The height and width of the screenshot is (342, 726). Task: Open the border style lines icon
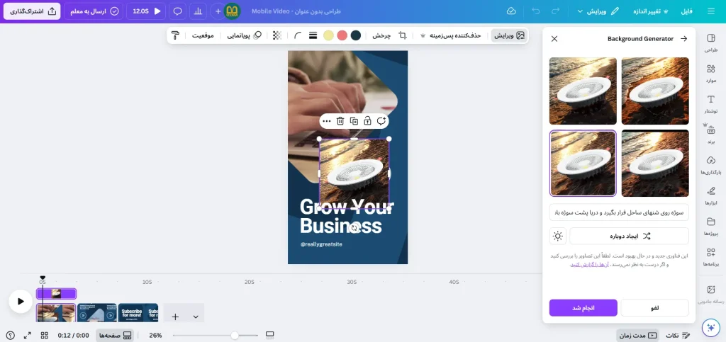(313, 35)
